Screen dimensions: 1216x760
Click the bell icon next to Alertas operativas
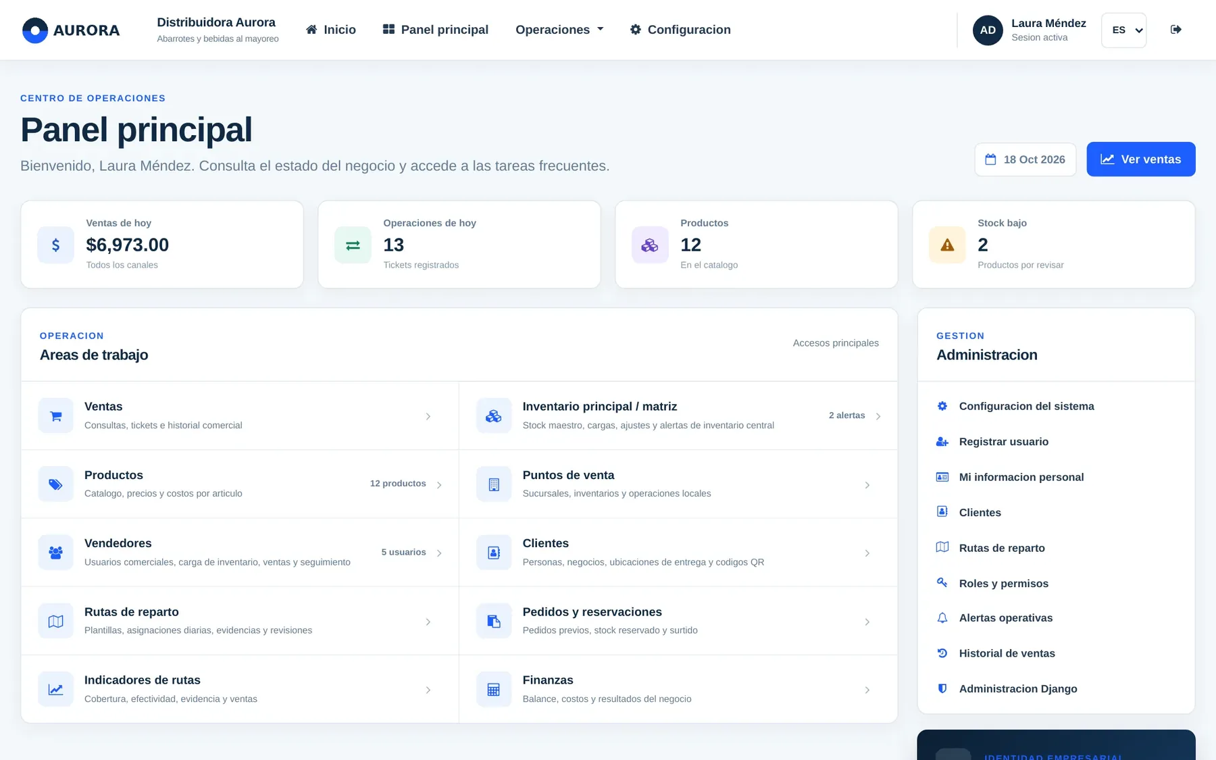point(942,618)
